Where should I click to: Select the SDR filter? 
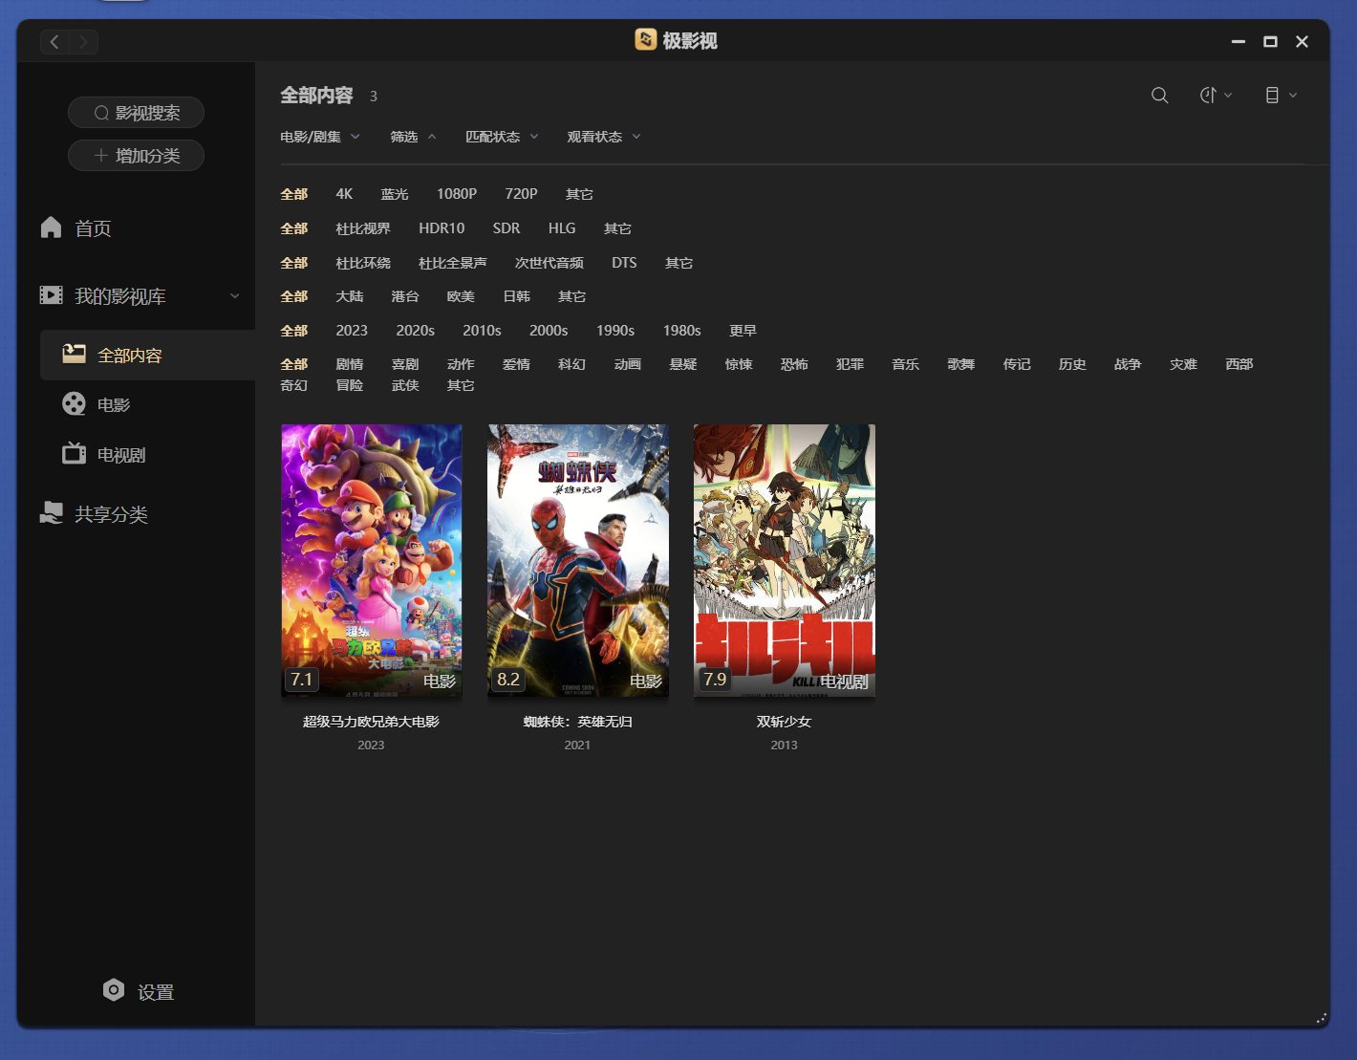(506, 228)
